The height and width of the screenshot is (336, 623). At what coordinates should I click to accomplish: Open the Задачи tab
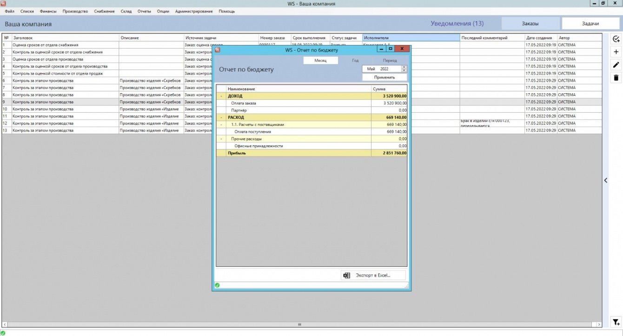pyautogui.click(x=590, y=23)
